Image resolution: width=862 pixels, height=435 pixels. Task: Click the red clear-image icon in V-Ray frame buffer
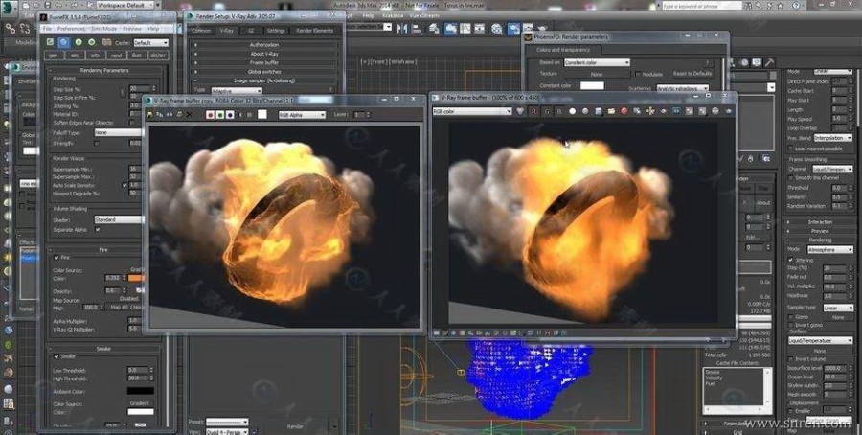(x=624, y=111)
